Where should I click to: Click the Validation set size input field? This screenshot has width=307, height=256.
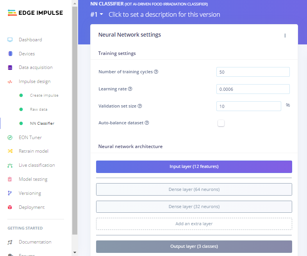point(248,106)
